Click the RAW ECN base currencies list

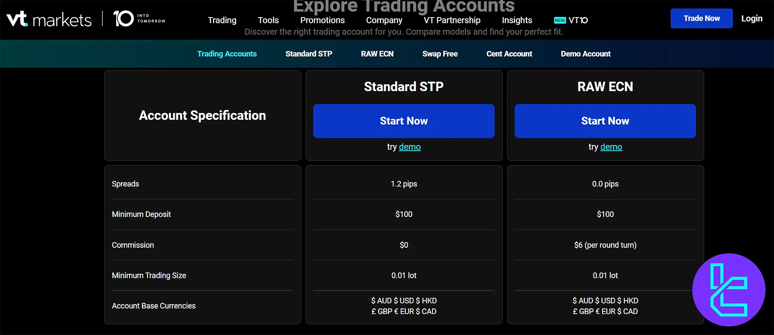coord(605,306)
